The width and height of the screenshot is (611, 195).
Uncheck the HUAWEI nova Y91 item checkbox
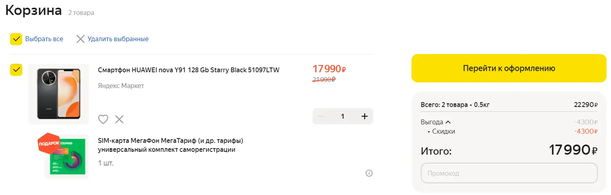pyautogui.click(x=16, y=70)
